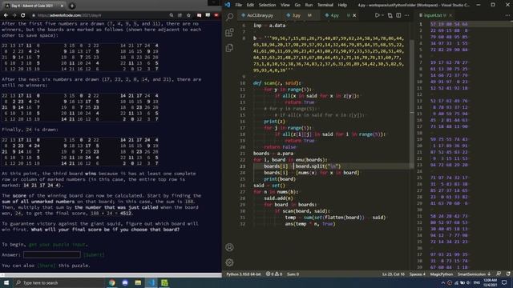This screenshot has height=288, width=513.
Task: Click the open changes icon in editor toolbar
Action: coord(390,15)
